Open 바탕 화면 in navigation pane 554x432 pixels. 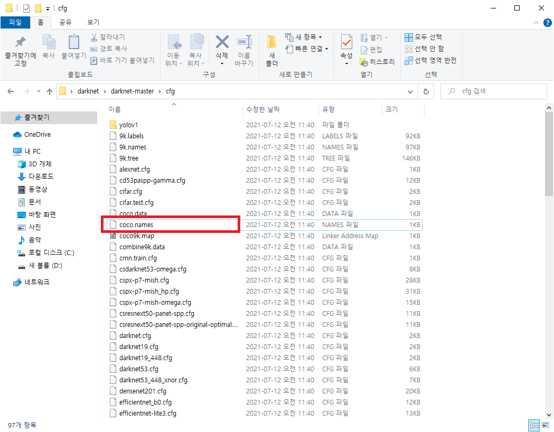pos(37,215)
